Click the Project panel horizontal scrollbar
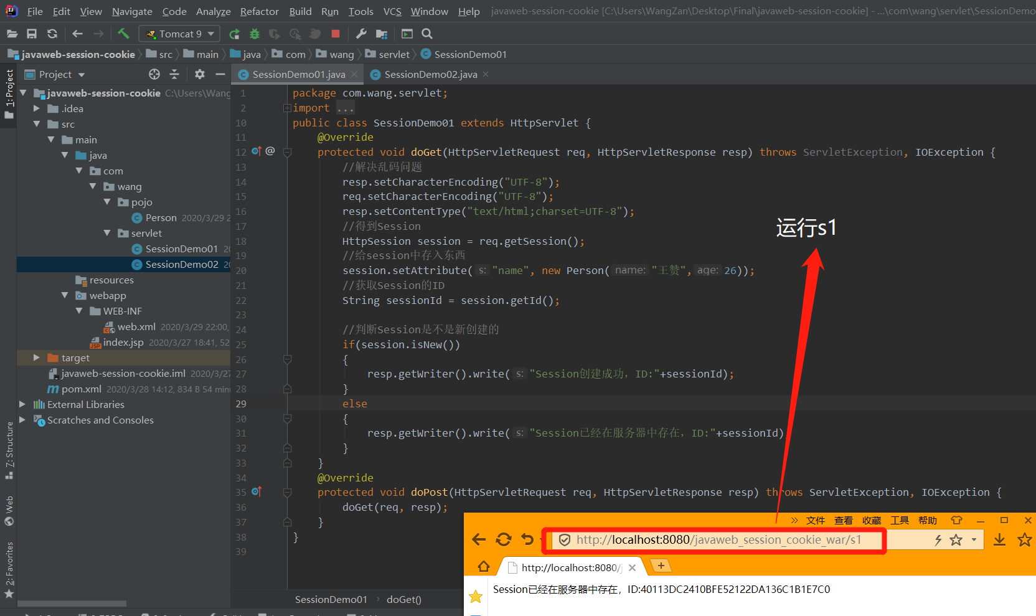 [72, 604]
